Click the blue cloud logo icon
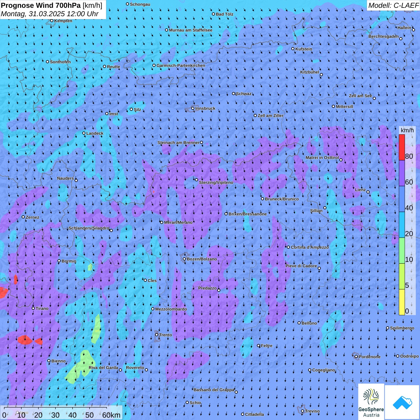Screen dimensions: 420x420 click(402, 402)
